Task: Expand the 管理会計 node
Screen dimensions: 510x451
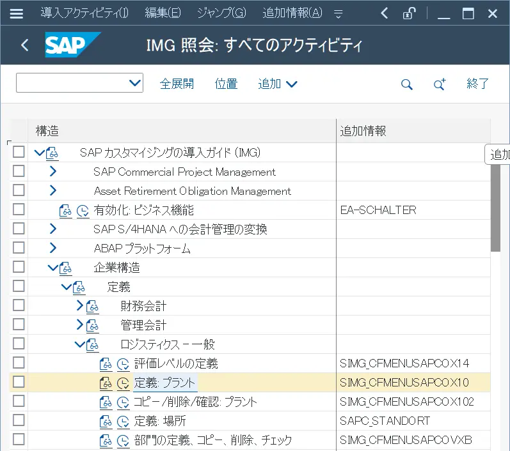Action: click(x=80, y=325)
